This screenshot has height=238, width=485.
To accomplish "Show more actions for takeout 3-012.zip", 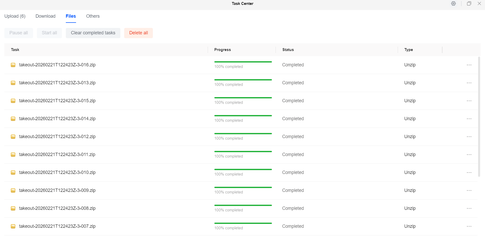I will [469, 137].
